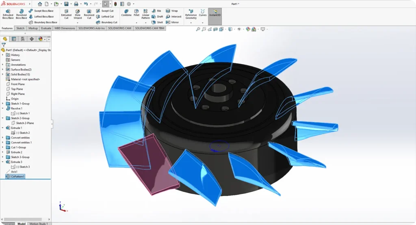Click the Fillet feature icon

pyautogui.click(x=136, y=13)
